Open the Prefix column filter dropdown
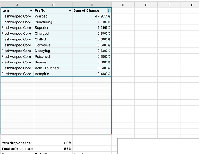Viewport: 199px width, 154px height. [70, 10]
